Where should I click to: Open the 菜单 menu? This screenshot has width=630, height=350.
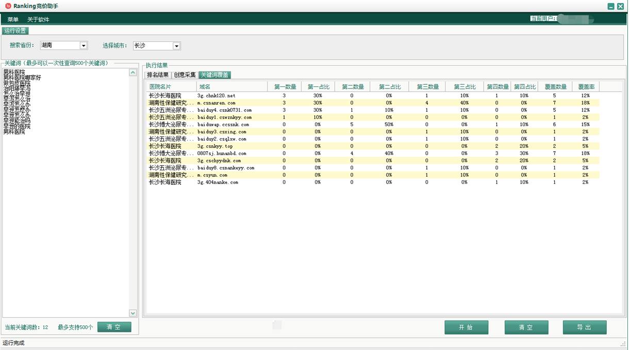tap(13, 20)
